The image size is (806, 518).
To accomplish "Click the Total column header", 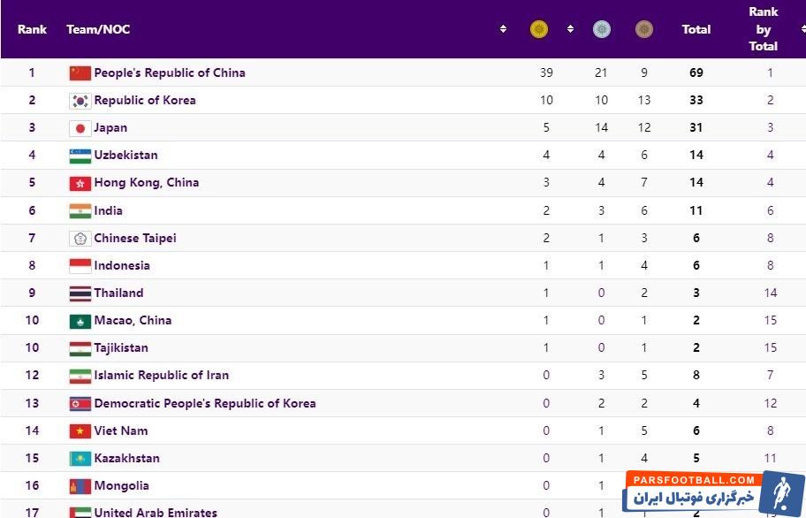I will click(x=696, y=29).
